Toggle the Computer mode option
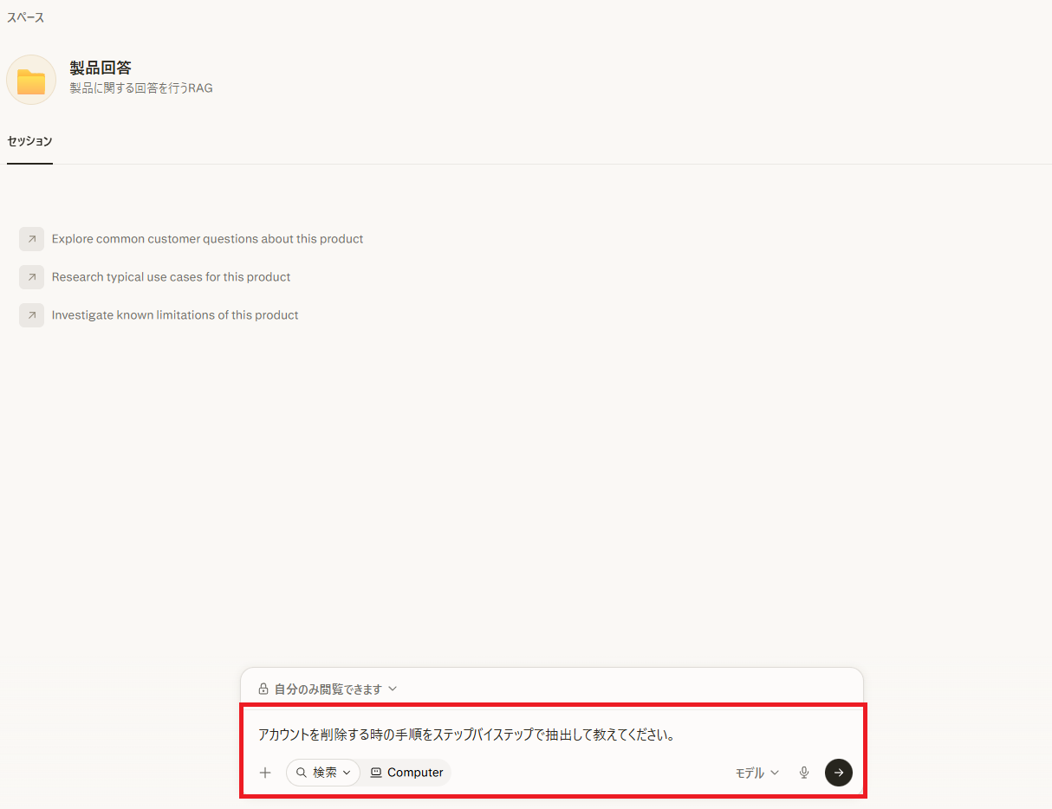The image size is (1052, 809). click(406, 773)
